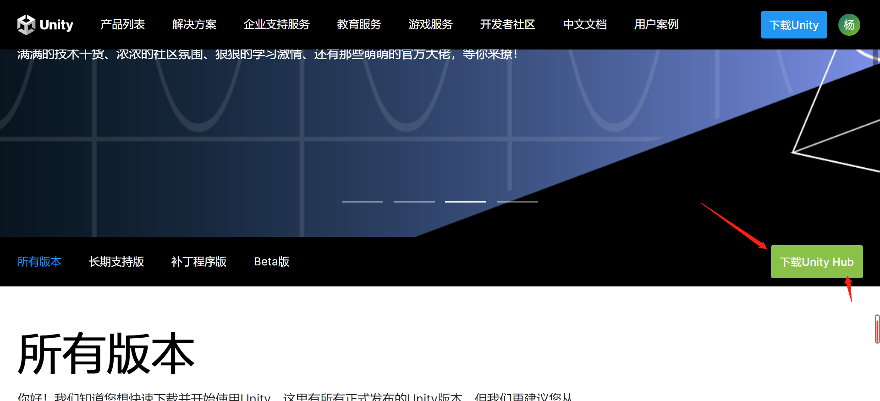880x401 pixels.
Task: Click the banner text ending 等你来撩
Action: point(268,54)
